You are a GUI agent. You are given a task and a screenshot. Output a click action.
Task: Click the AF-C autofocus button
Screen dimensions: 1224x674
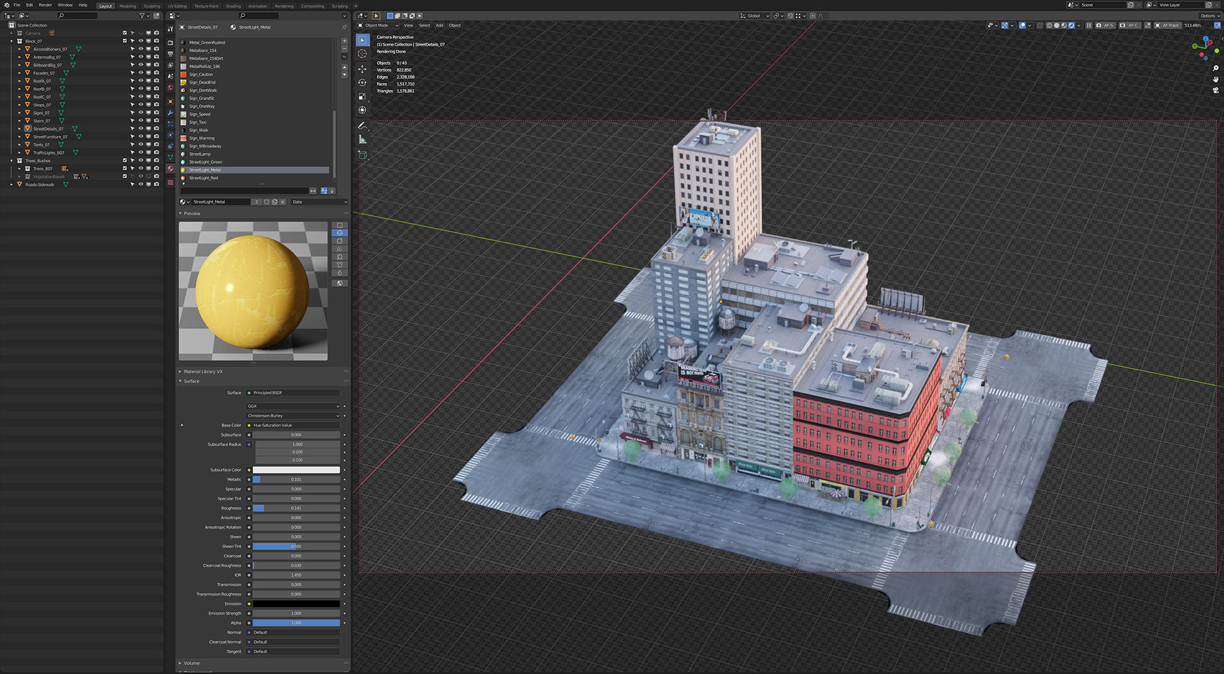pyautogui.click(x=1129, y=25)
